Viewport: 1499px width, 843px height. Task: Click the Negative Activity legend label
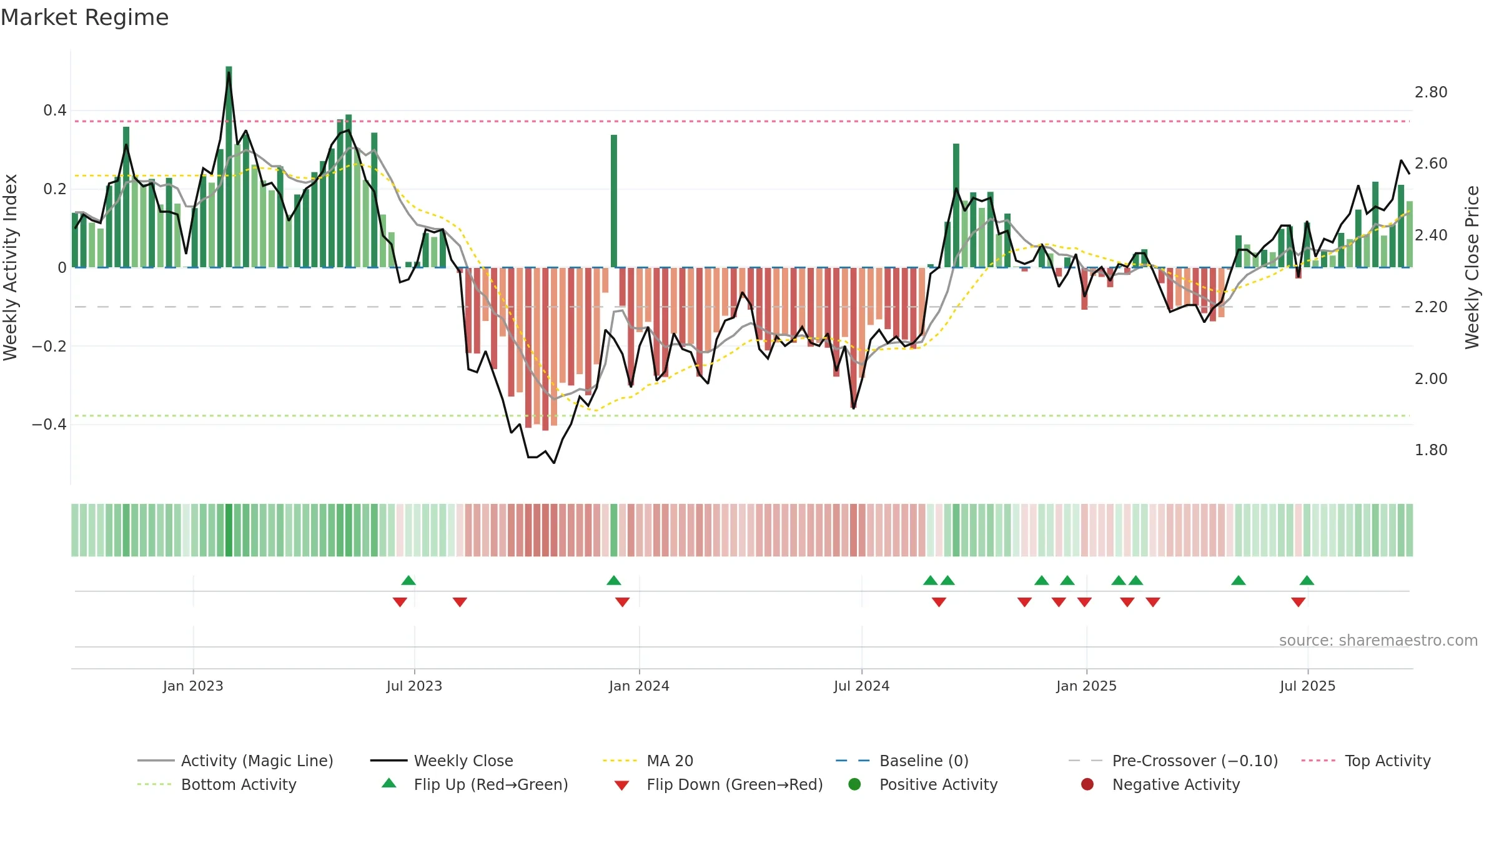click(1176, 784)
